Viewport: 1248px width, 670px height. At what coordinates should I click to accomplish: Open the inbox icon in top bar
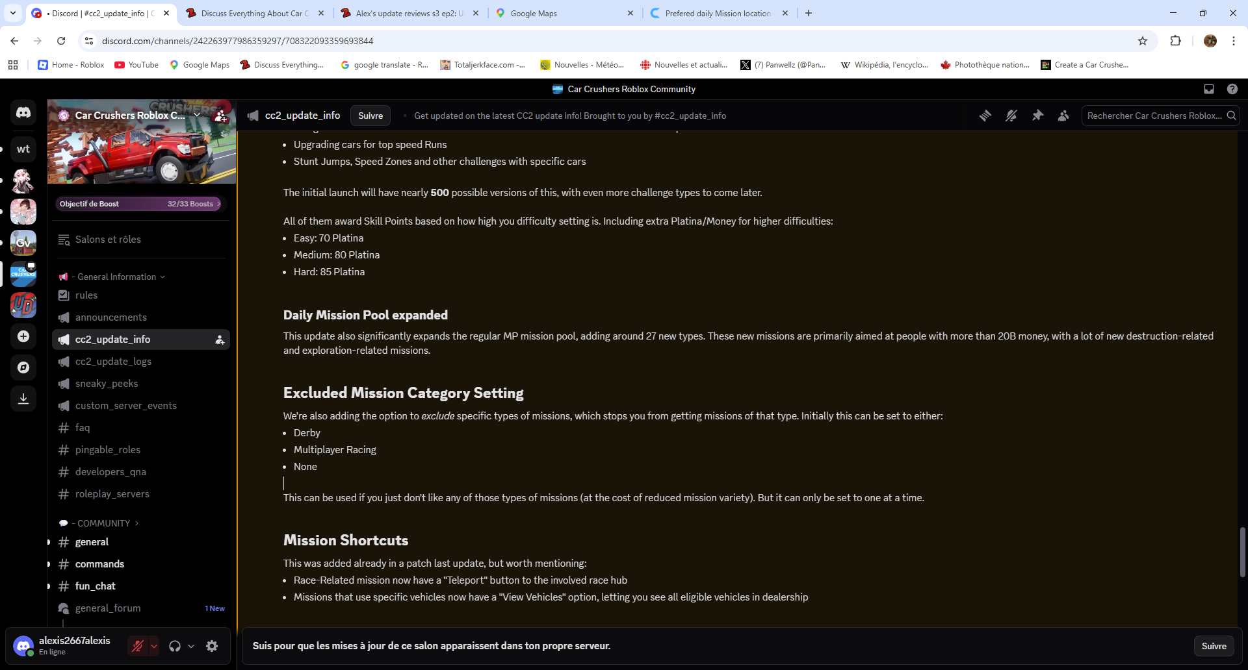1208,89
